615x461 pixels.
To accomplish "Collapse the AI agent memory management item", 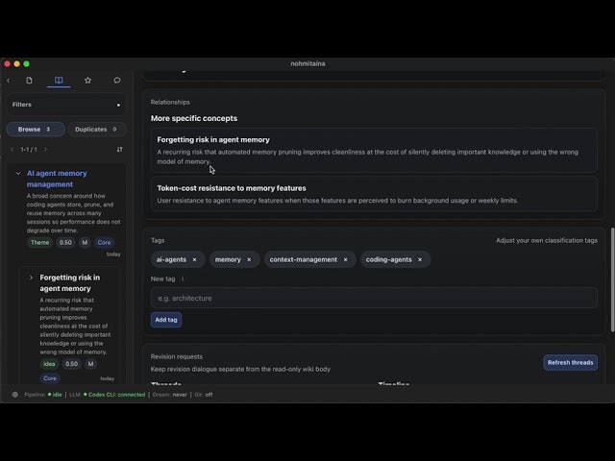I will (x=18, y=173).
